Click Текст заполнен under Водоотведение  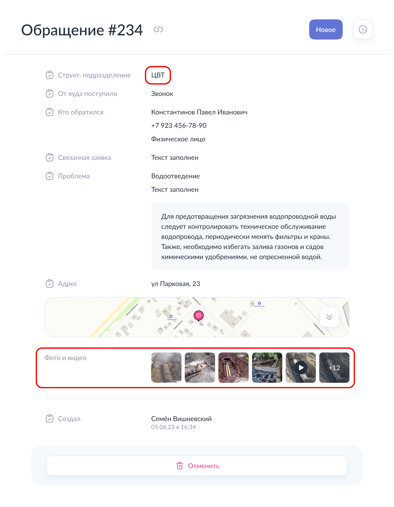click(175, 190)
